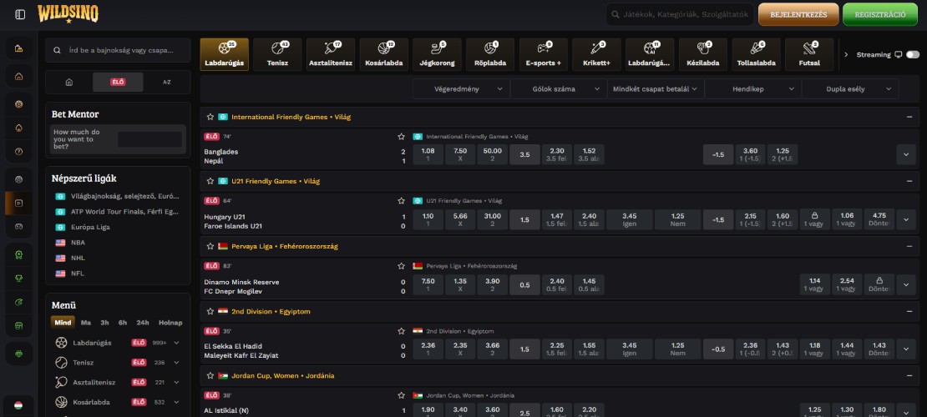Select the Kosárlabda sport category

383,54
